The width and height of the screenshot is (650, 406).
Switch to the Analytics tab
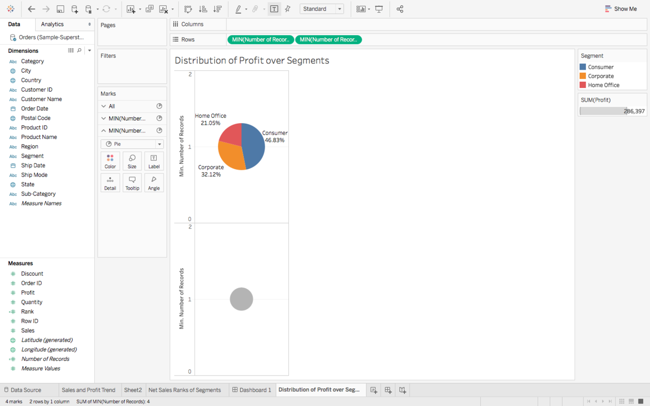click(x=52, y=24)
